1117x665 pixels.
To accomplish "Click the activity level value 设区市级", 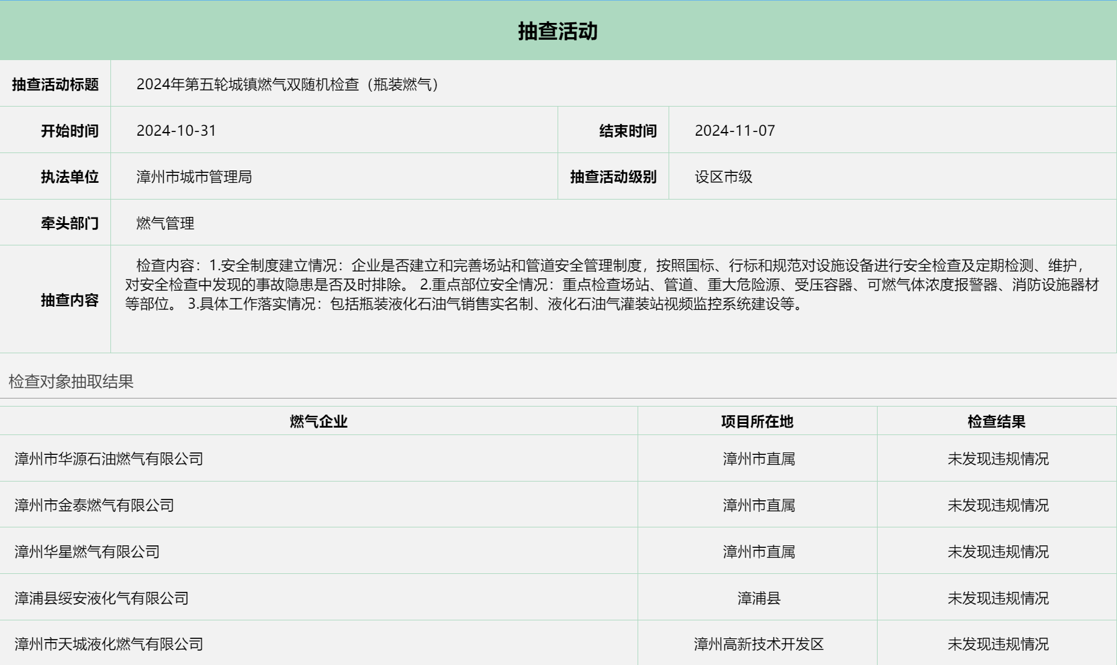I will point(723,177).
